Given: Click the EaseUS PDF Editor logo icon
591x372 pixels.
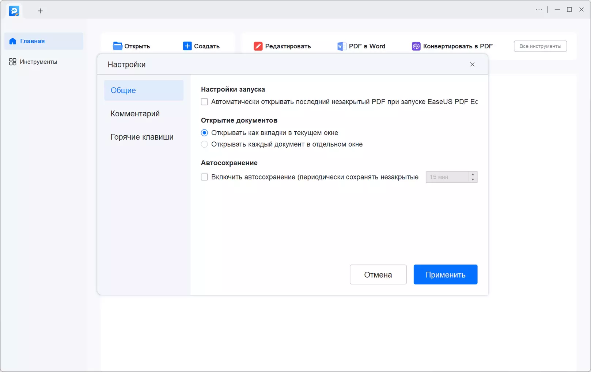Looking at the screenshot, I should click(14, 11).
